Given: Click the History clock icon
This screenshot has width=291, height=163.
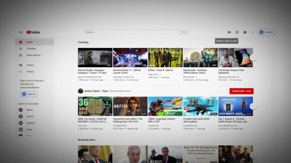Looking at the screenshot, I should click(21, 72).
